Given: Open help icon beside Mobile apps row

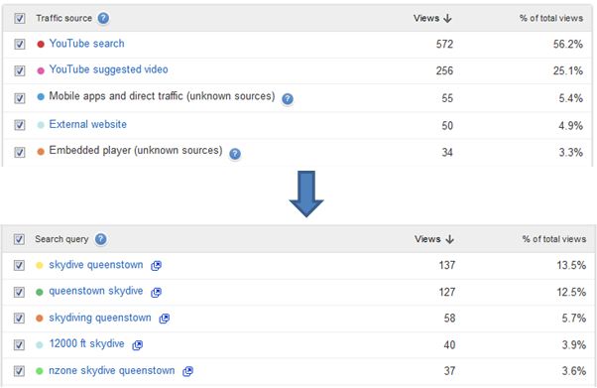Looking at the screenshot, I should (288, 98).
